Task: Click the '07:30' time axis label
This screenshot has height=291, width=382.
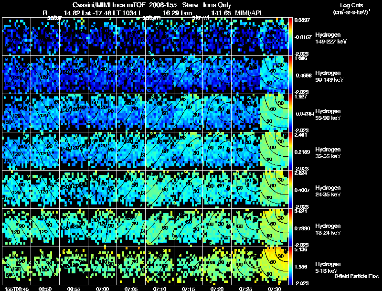Action: click(x=274, y=289)
